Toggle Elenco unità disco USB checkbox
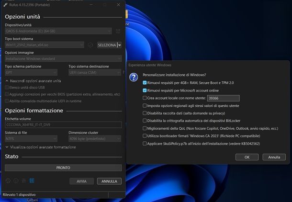The image size is (292, 202). click(x=7, y=87)
